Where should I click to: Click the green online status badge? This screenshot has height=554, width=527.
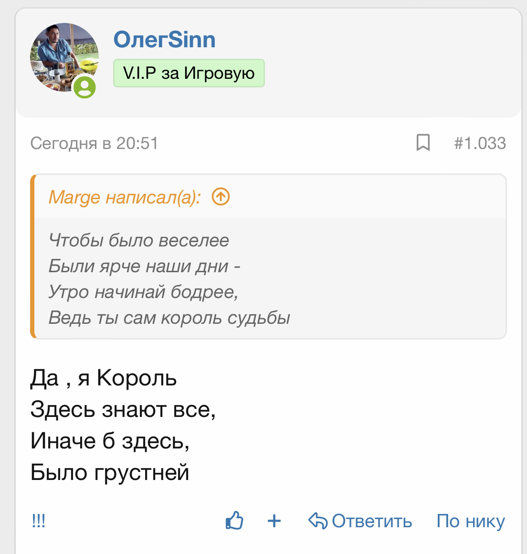[85, 87]
